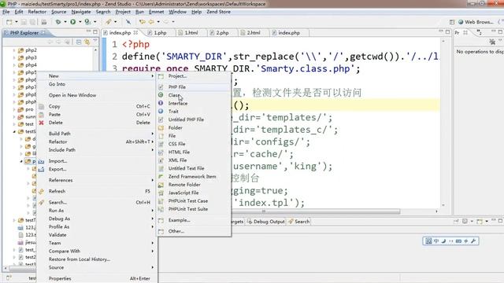Expand the php3 project node
The width and height of the screenshot is (504, 283).
[14, 57]
